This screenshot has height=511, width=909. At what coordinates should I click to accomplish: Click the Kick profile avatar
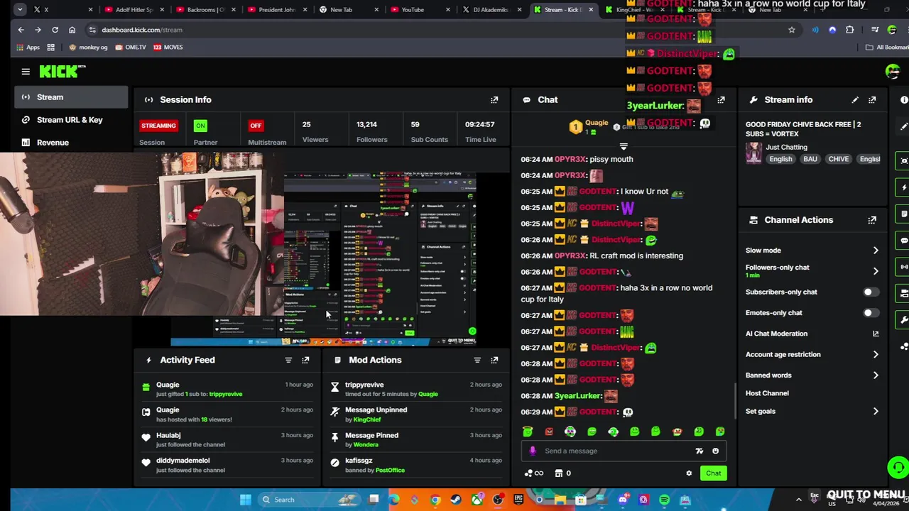[x=893, y=72]
